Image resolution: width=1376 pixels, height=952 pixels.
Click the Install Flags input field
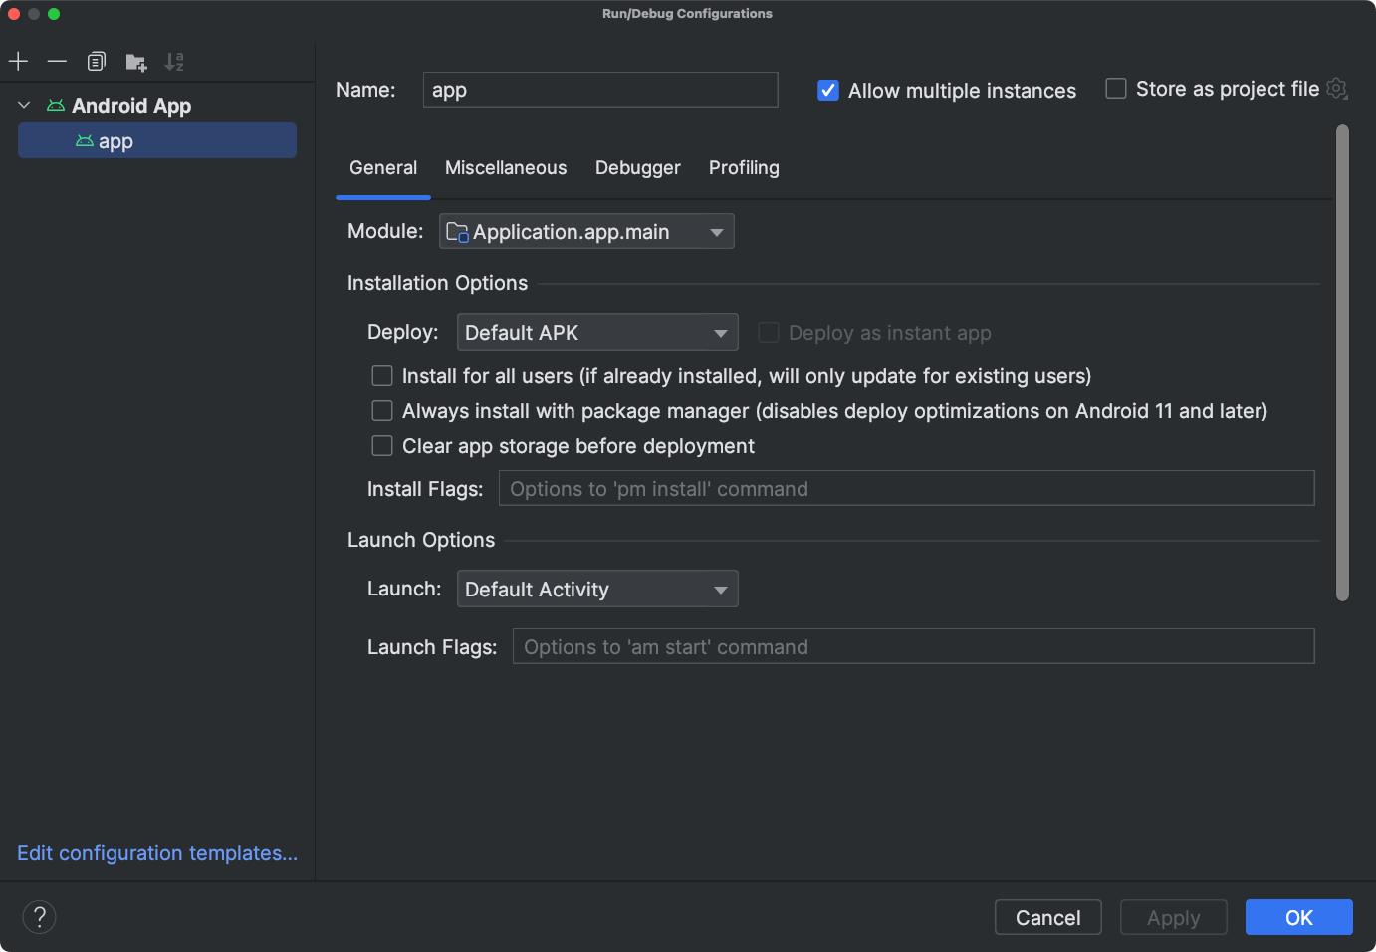coord(906,488)
